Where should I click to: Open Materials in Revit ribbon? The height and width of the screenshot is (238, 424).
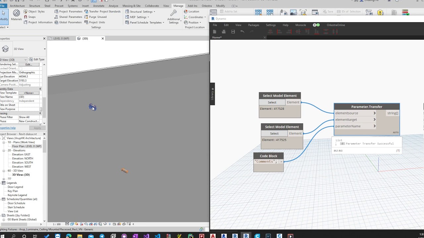(16, 15)
